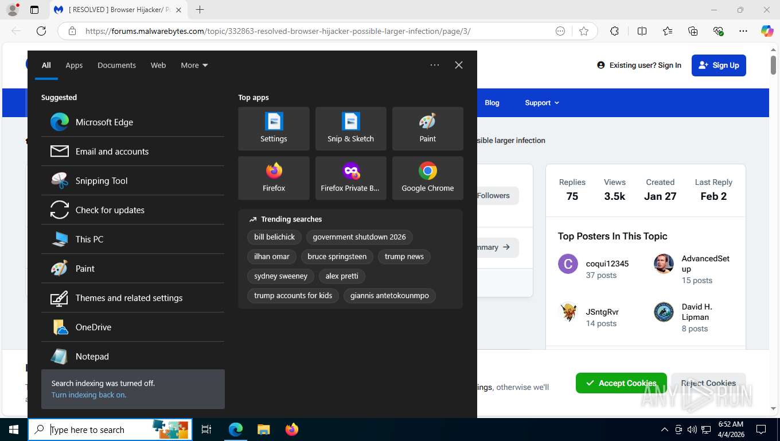Open Check for updates suggestion
Screen dimensions: 780x441
pyautogui.click(x=132, y=210)
